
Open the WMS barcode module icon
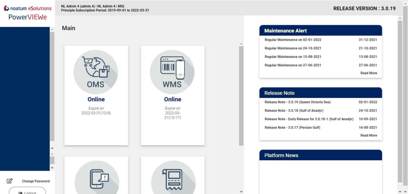(x=172, y=72)
